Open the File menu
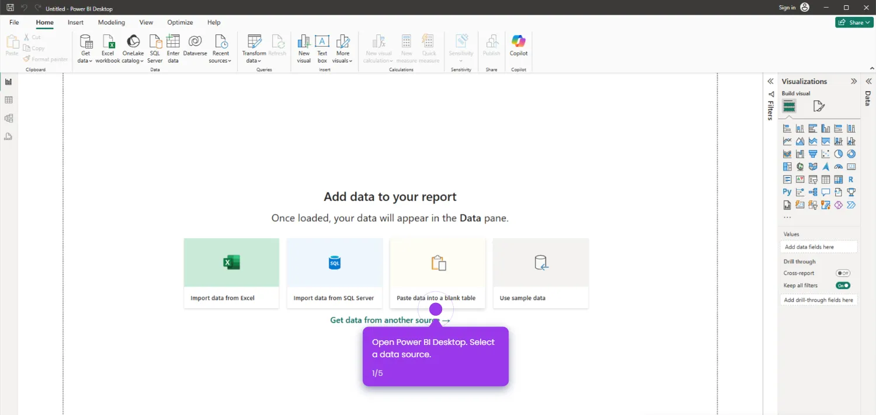876x415 pixels. pos(14,22)
